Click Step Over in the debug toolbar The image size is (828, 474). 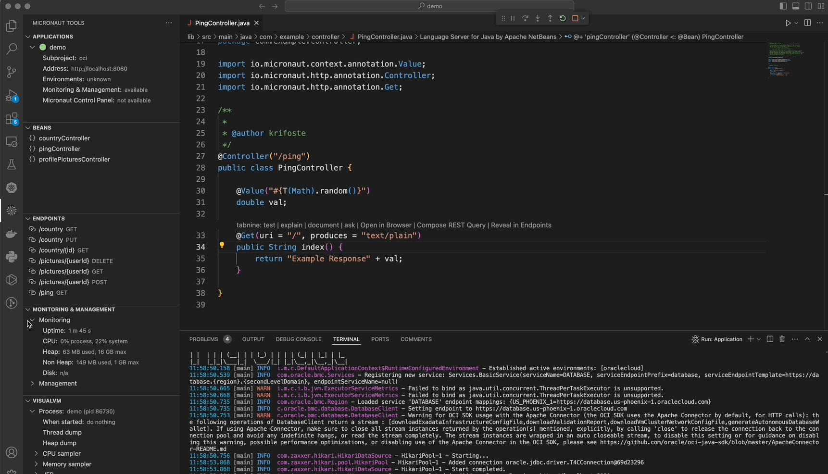(525, 18)
